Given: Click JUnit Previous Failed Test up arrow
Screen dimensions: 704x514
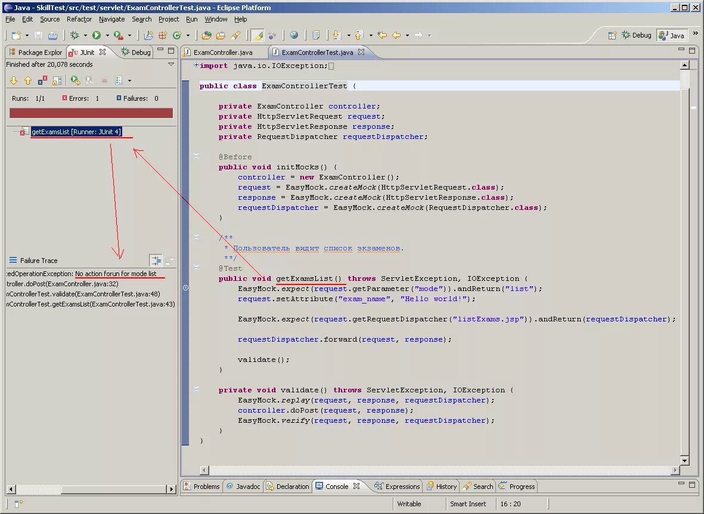Looking at the screenshot, I should pos(28,81).
